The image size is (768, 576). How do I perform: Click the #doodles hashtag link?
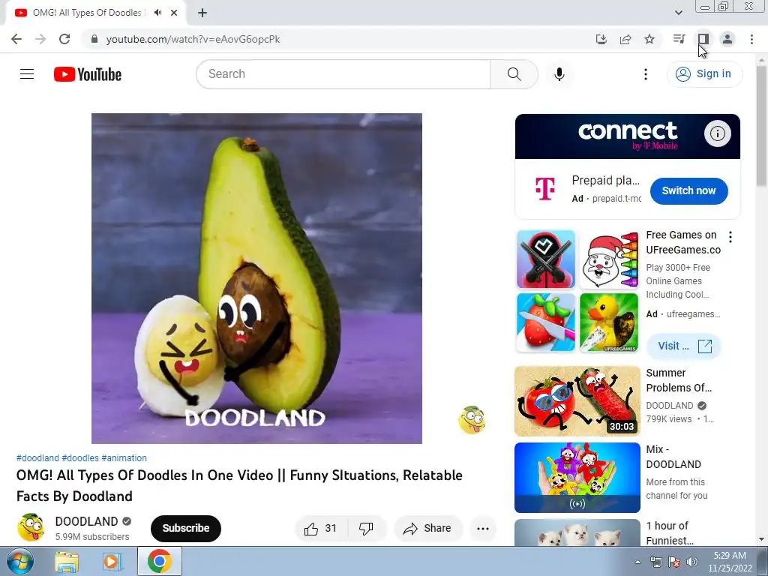pos(80,458)
